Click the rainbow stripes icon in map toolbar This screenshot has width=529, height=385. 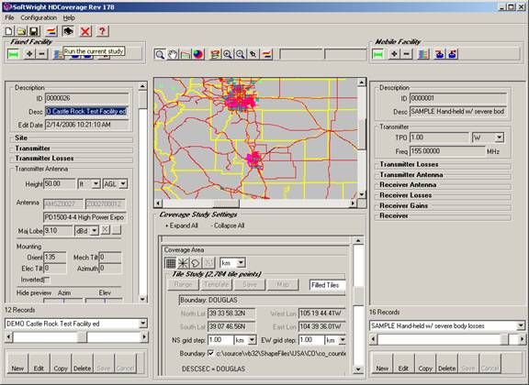[266, 54]
